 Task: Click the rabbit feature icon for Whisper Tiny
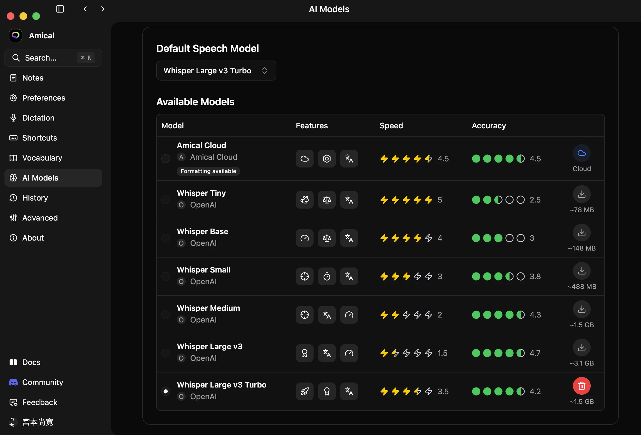[x=305, y=200]
